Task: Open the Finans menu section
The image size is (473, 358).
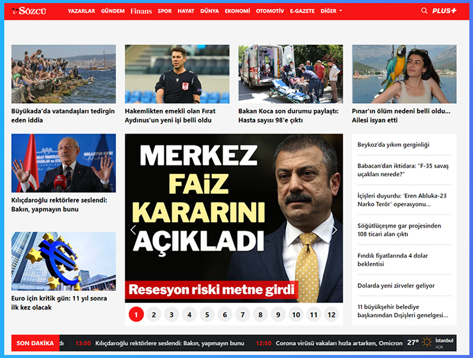Action: [x=141, y=11]
